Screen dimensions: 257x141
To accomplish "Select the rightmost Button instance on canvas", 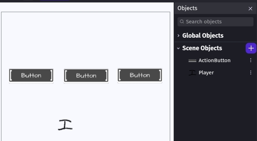I will coord(140,75).
